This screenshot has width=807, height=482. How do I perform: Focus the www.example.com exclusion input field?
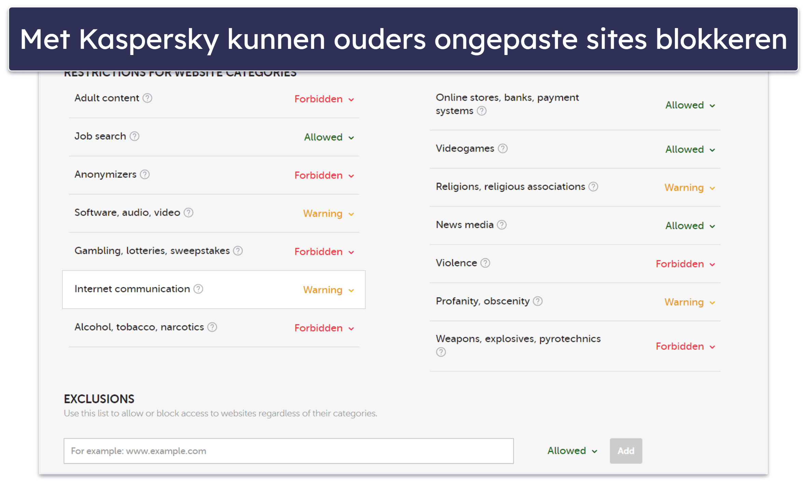pyautogui.click(x=289, y=451)
